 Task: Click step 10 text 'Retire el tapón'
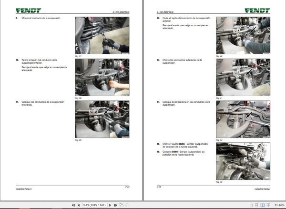coord(40,61)
